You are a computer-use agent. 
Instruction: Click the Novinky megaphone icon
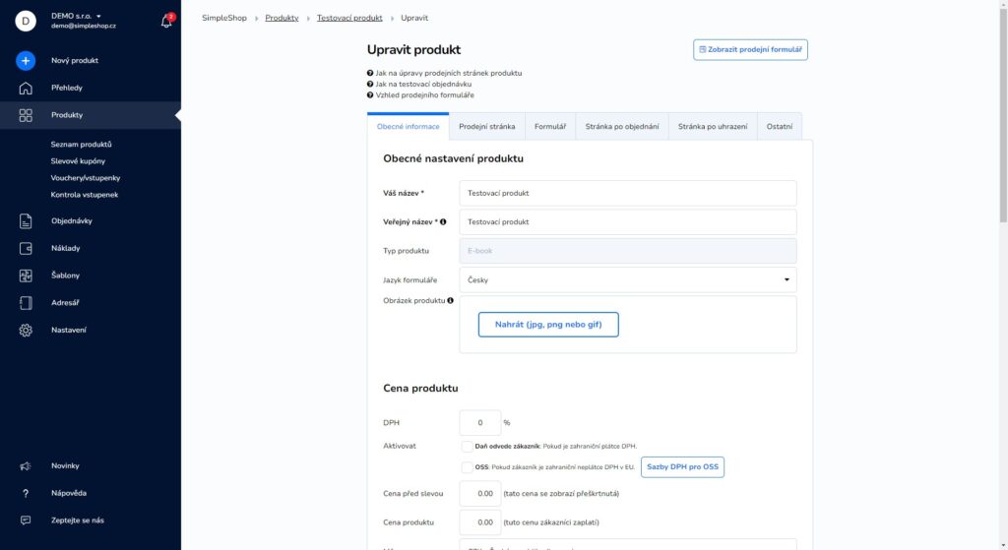click(x=25, y=466)
